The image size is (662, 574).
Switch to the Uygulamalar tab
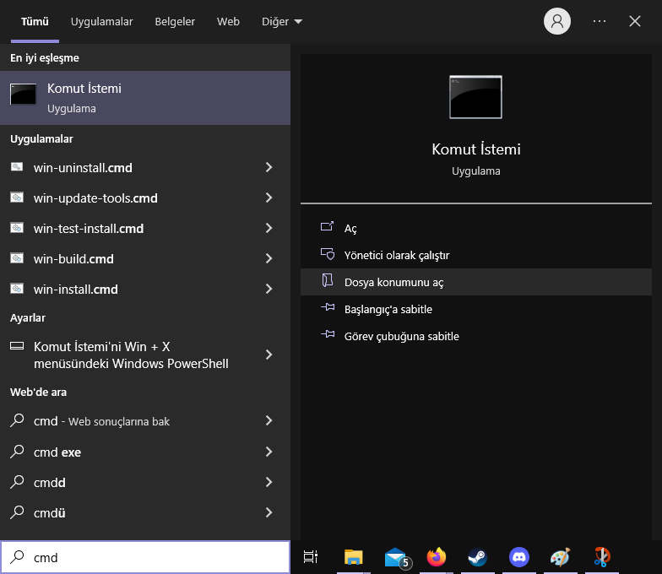pos(101,22)
